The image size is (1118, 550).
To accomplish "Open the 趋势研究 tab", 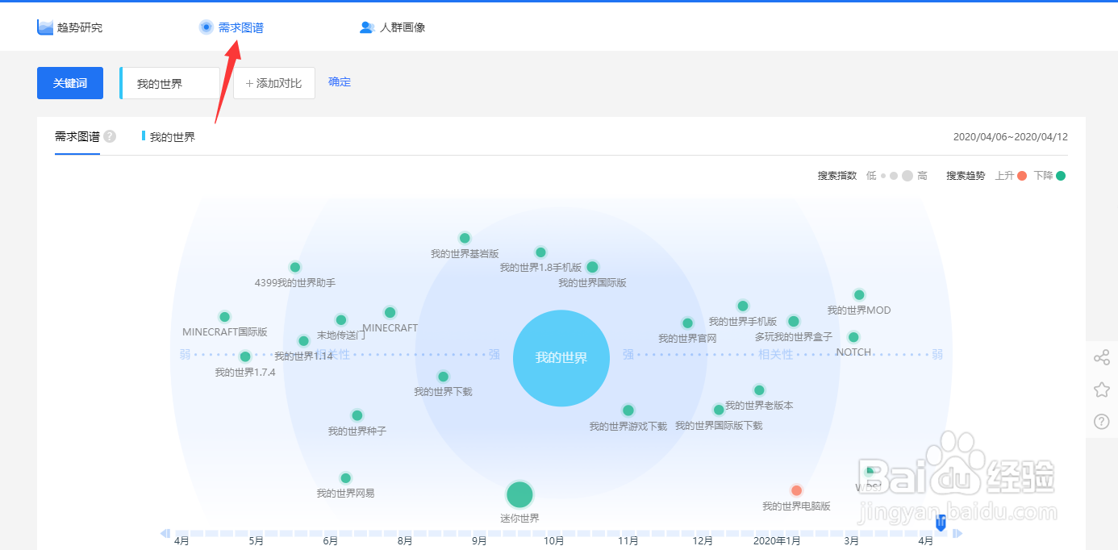I will click(x=70, y=27).
